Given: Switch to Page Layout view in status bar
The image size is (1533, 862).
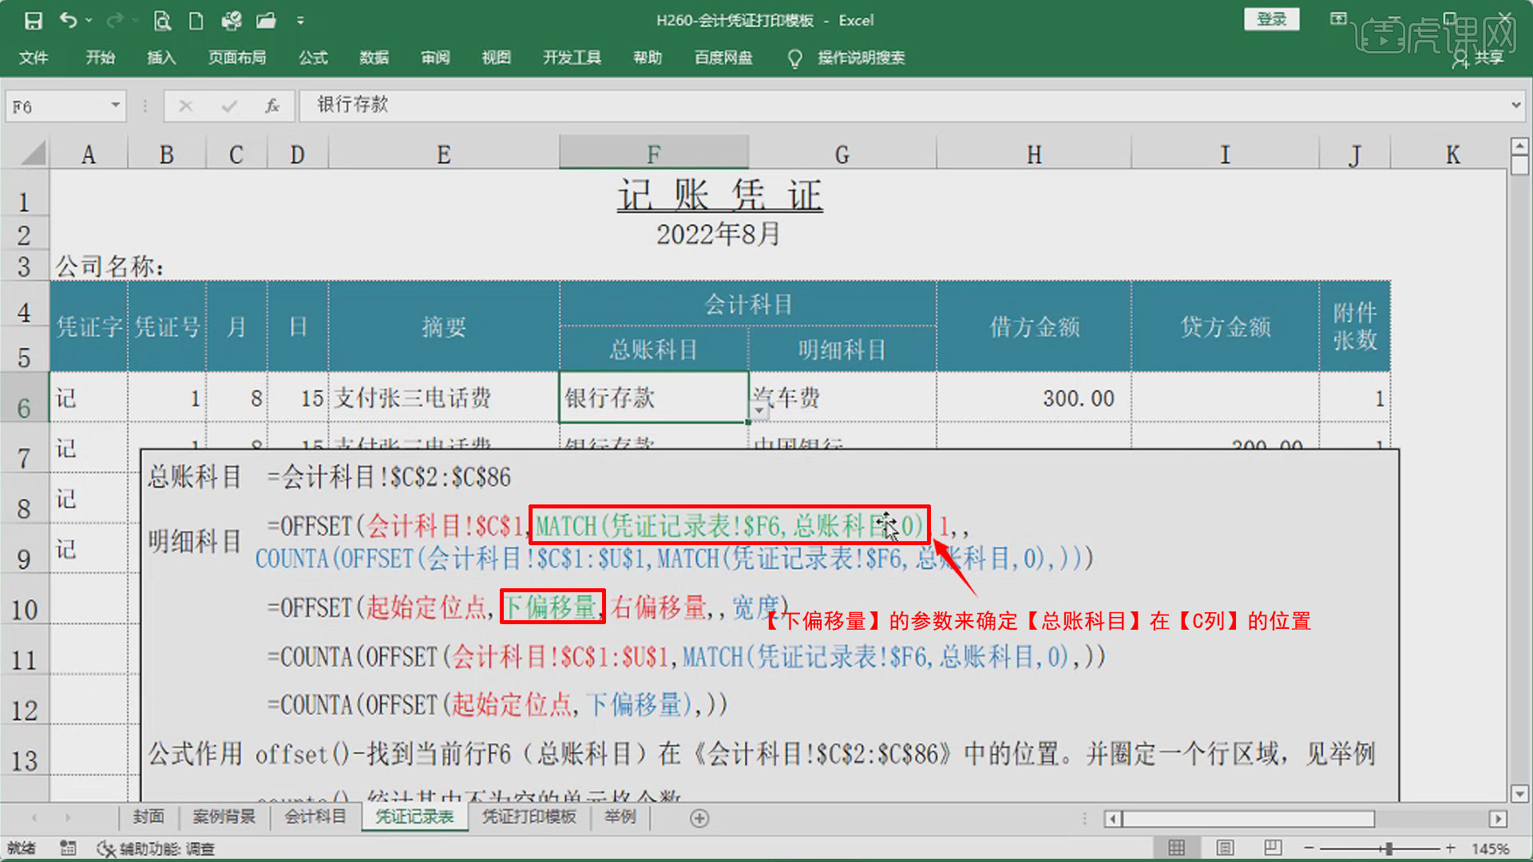Looking at the screenshot, I should (x=1225, y=848).
